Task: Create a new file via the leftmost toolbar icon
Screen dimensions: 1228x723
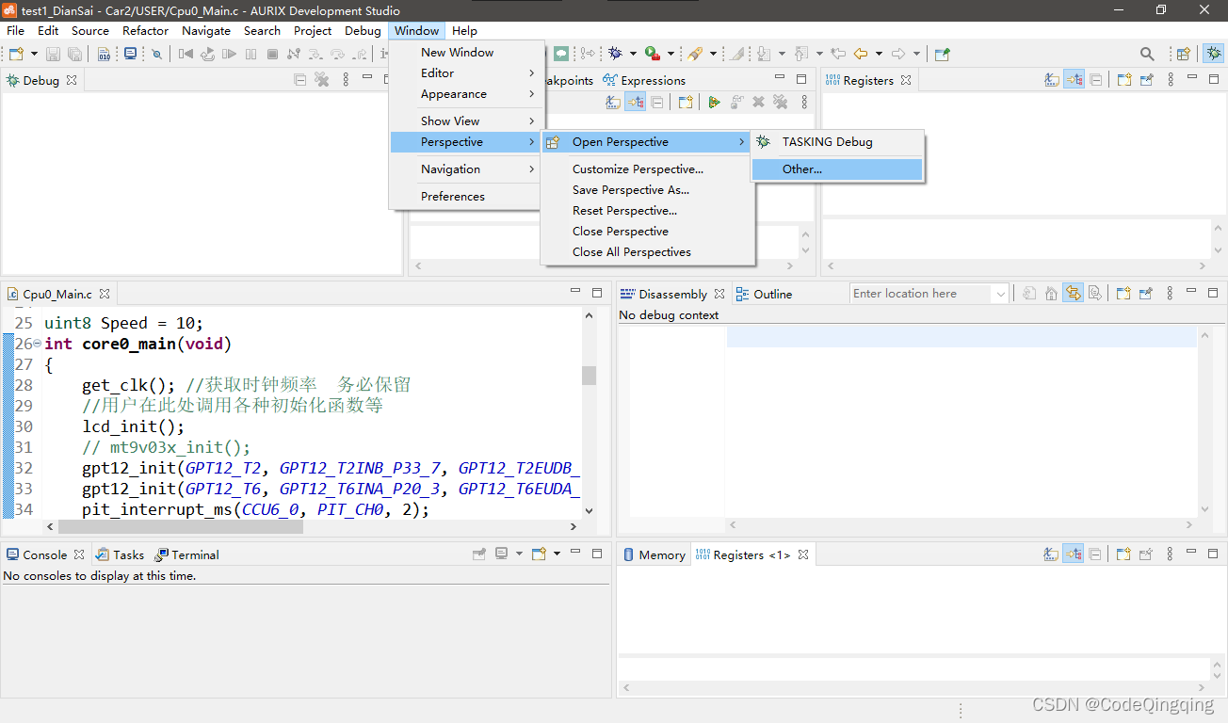Action: tap(14, 54)
